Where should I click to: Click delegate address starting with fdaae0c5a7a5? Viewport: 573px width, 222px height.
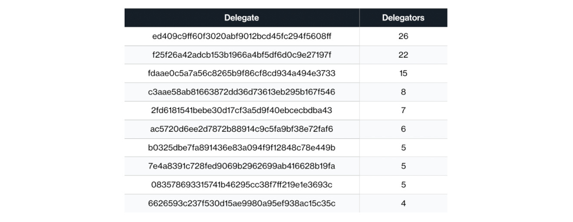241,74
